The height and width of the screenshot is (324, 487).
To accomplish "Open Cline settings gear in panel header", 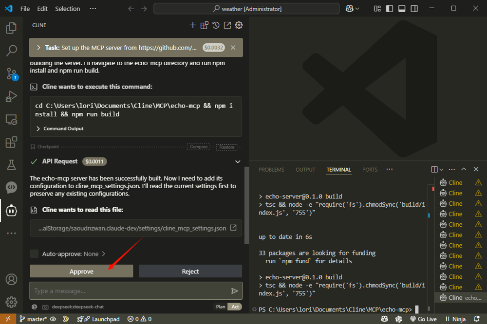I will tap(239, 25).
